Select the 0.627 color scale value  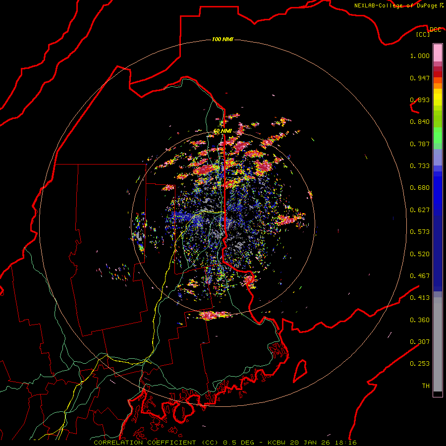coord(420,210)
